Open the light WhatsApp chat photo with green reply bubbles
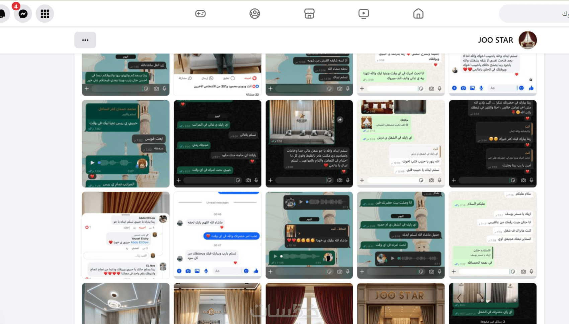 (x=493, y=235)
